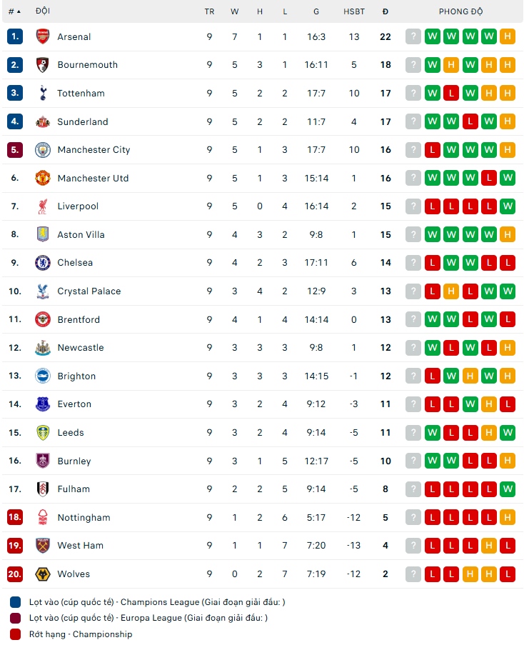
Task: Click the Newcastle club crest icon
Action: click(x=43, y=348)
